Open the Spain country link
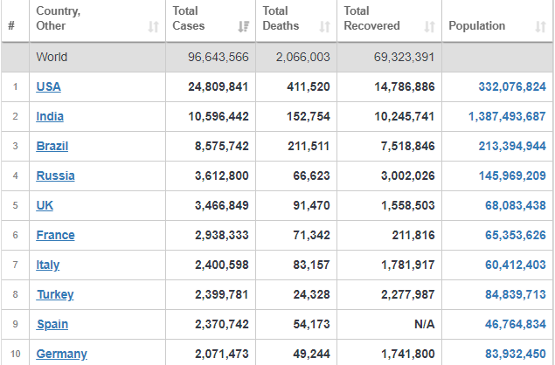This screenshot has width=555, height=365. click(x=52, y=324)
